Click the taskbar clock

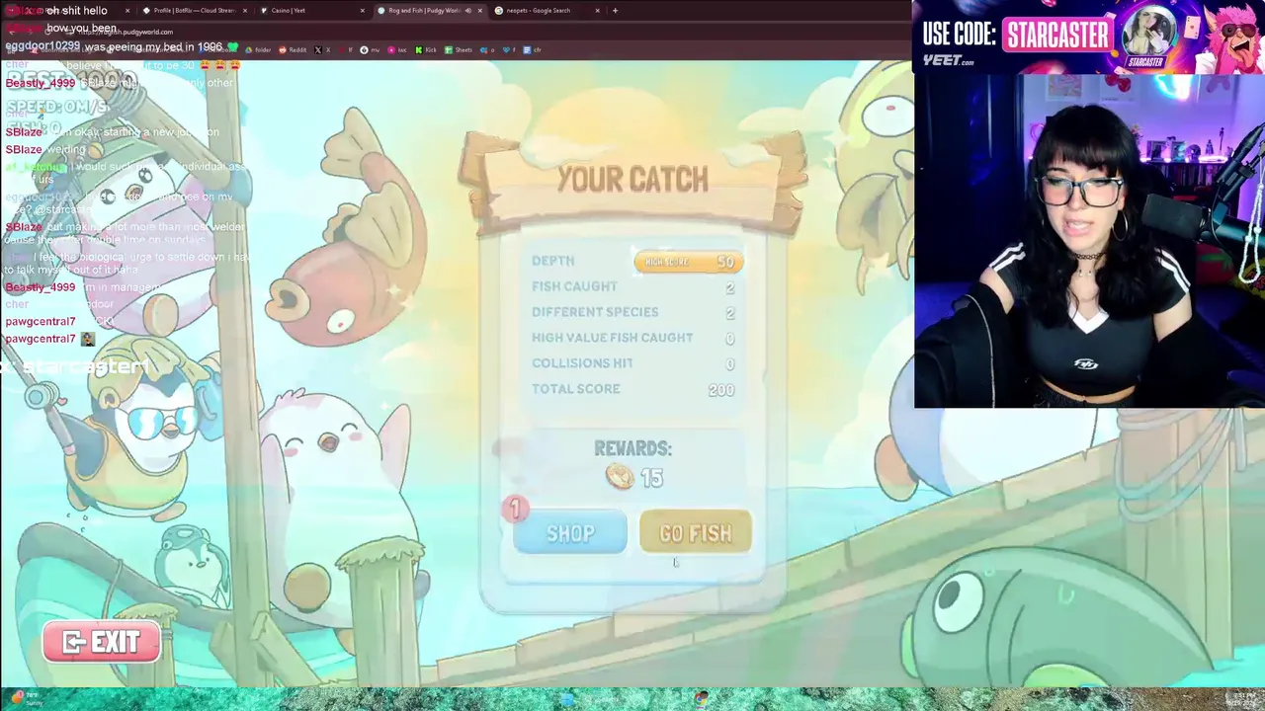(x=1242, y=699)
